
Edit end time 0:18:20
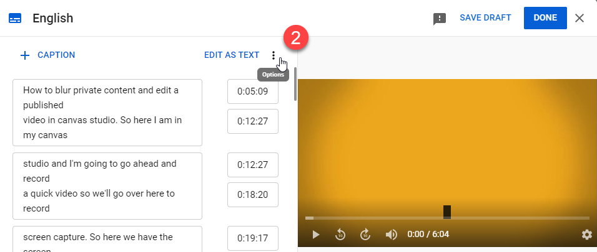(x=253, y=195)
